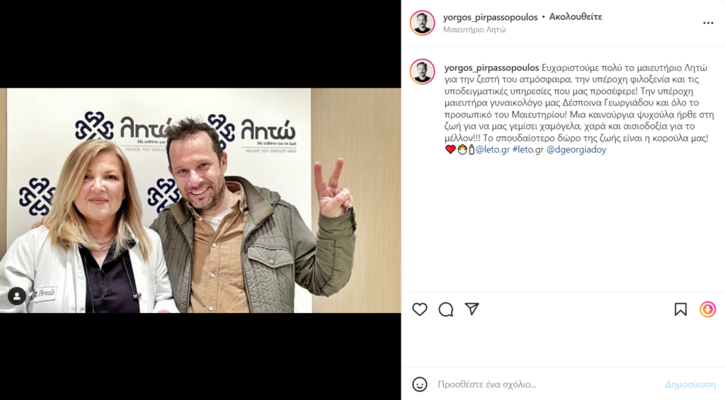
Task: Open the three-dots more options menu
Action: tap(708, 23)
